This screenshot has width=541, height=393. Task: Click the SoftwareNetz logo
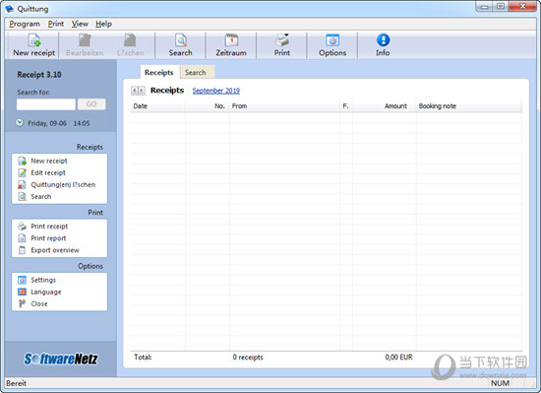coord(61,360)
